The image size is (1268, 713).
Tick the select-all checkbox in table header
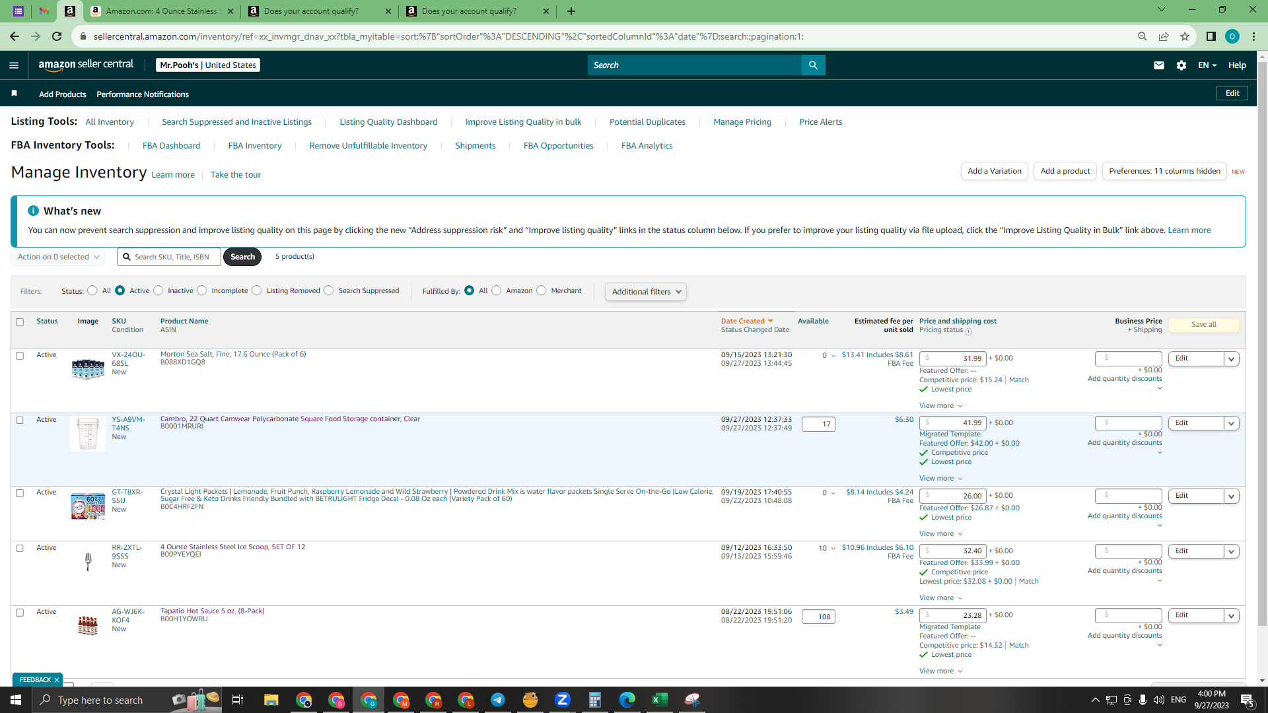[x=20, y=322]
